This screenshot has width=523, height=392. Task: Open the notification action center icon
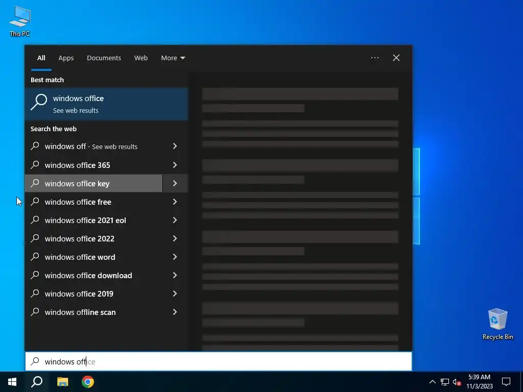point(506,382)
